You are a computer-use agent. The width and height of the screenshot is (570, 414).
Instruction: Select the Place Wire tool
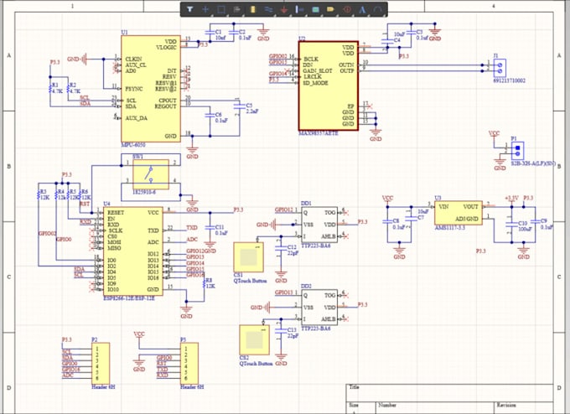pyautogui.click(x=268, y=9)
